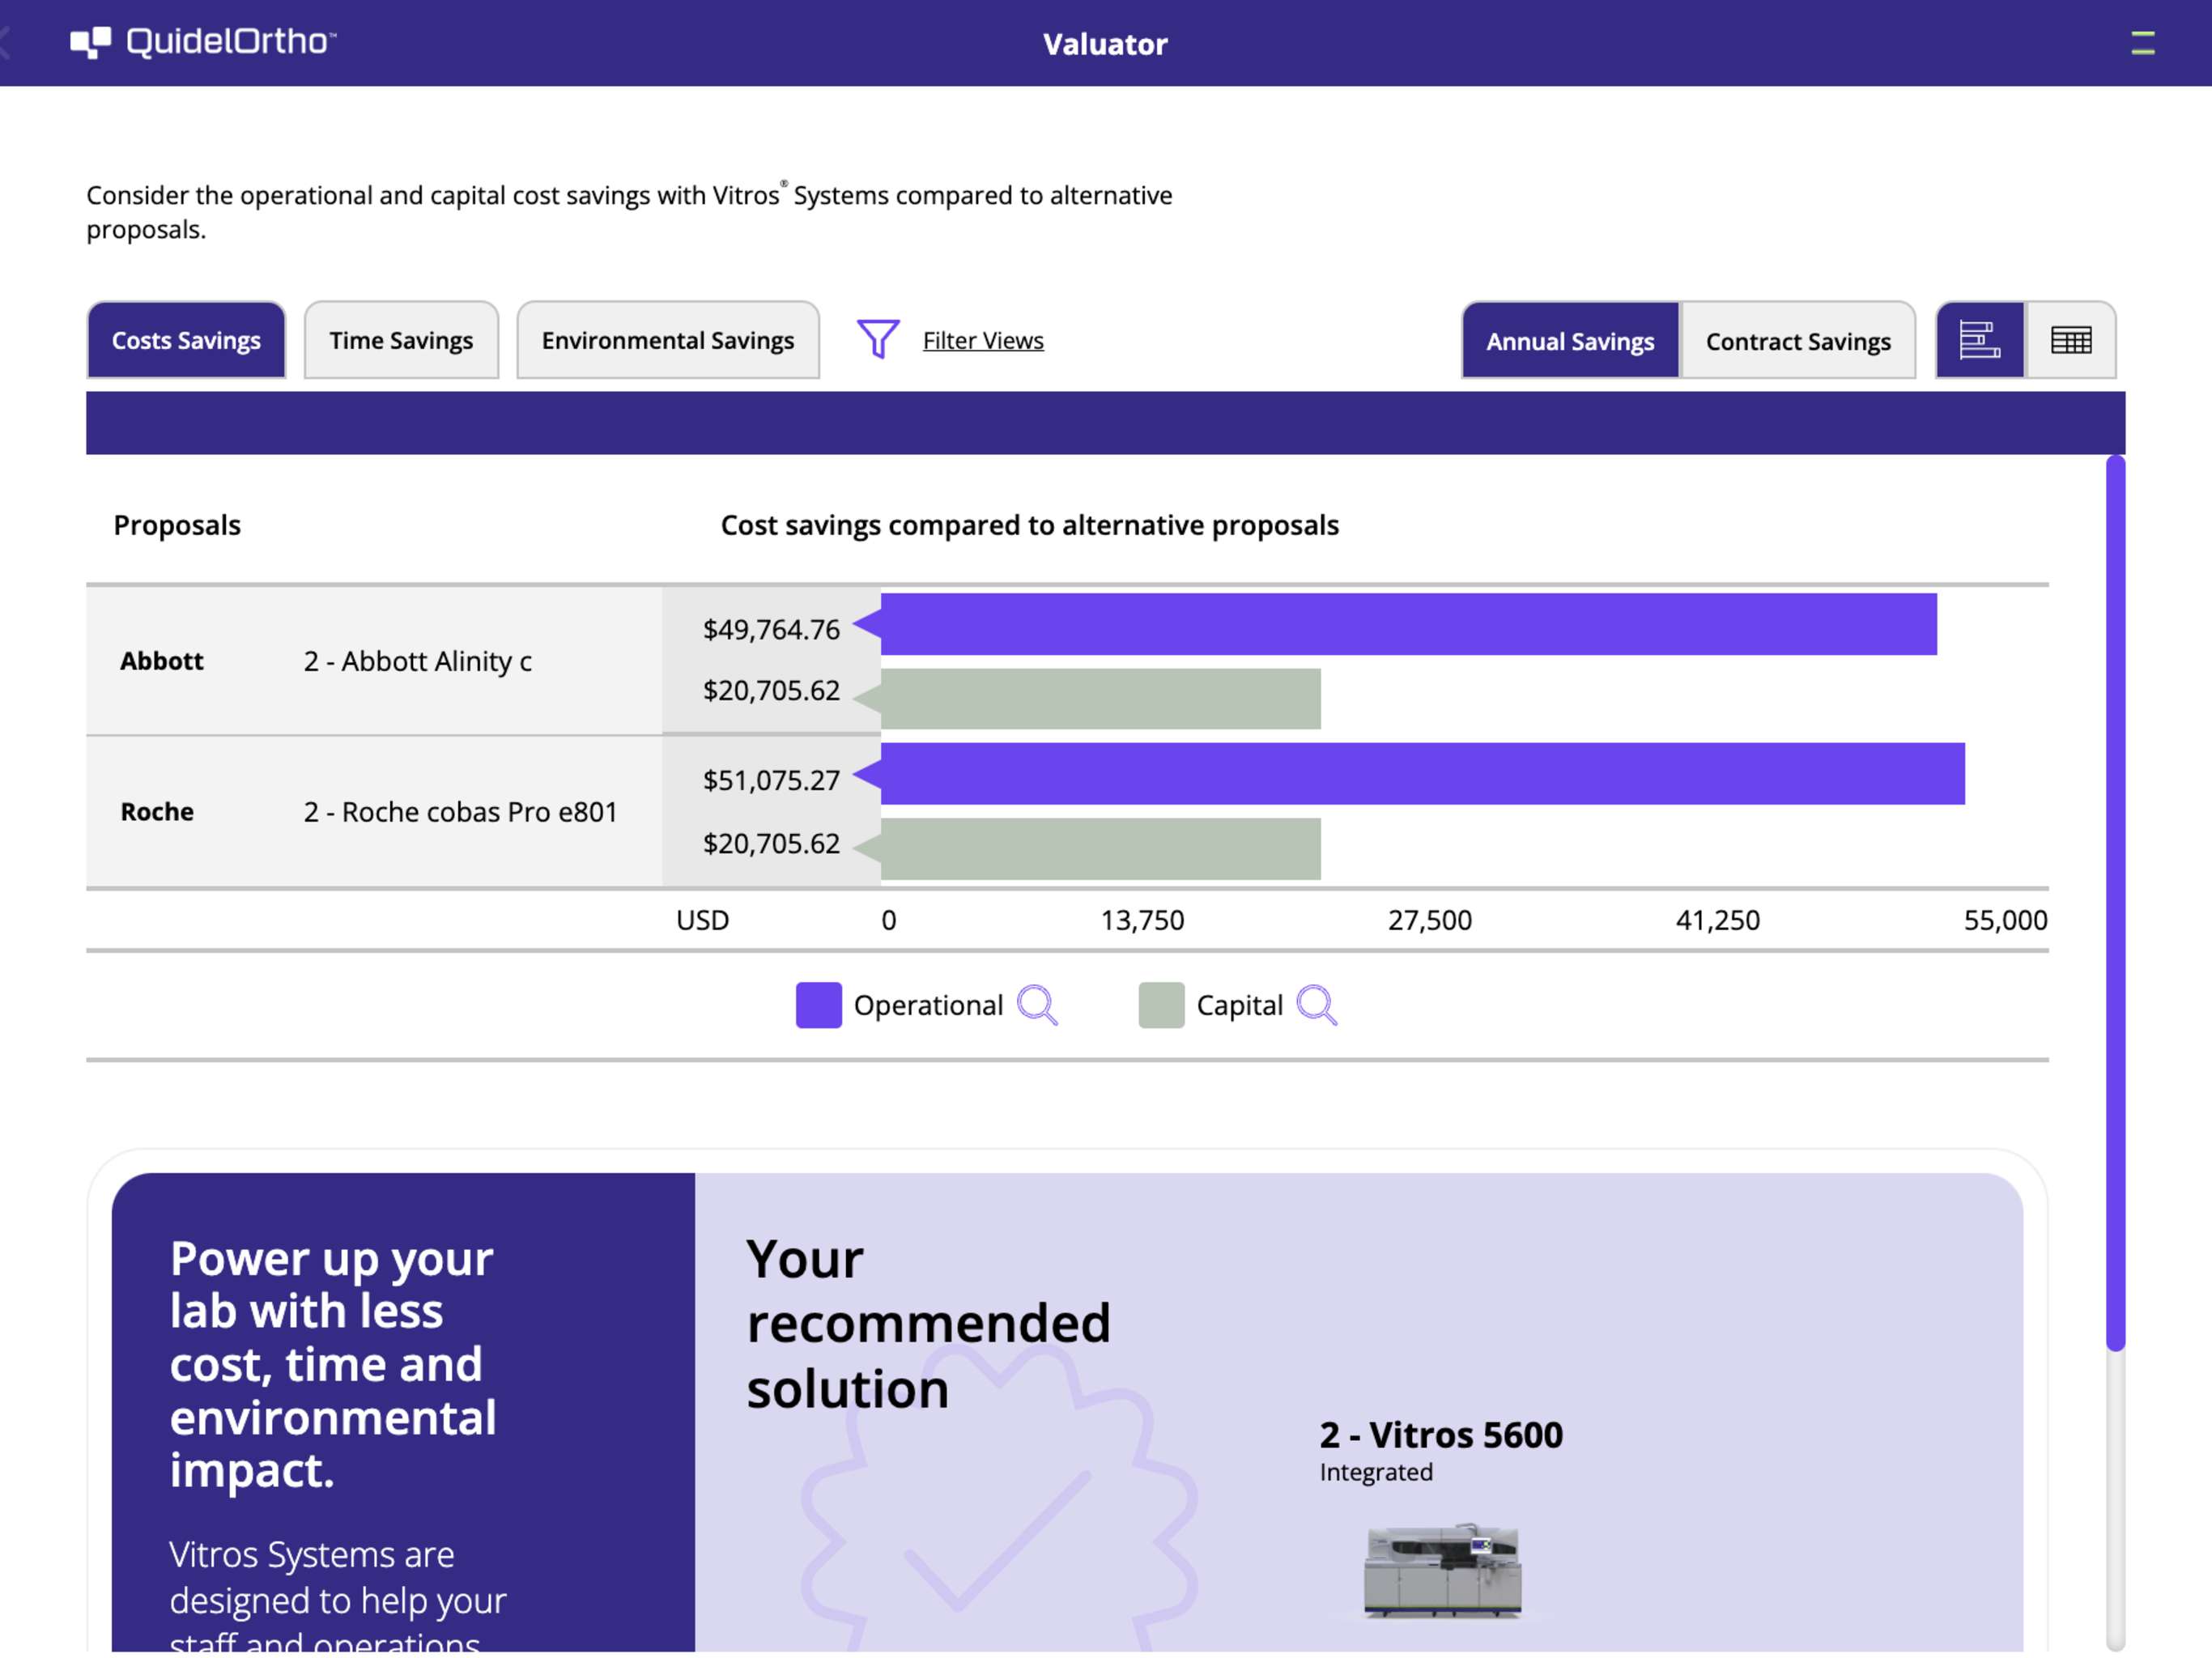Image resolution: width=2212 pixels, height=1658 pixels.
Task: Click the Integrated label under Vitros 5600
Action: click(x=1376, y=1472)
